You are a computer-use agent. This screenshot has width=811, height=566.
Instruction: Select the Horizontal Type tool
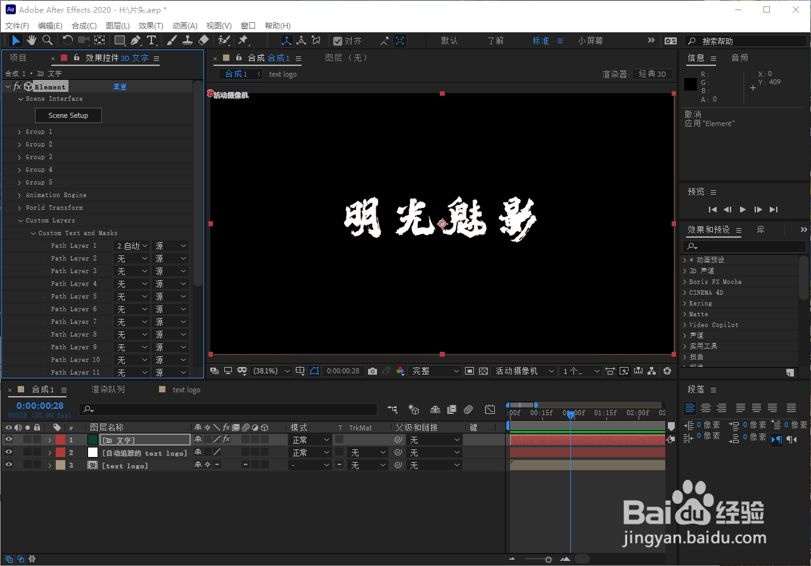151,40
